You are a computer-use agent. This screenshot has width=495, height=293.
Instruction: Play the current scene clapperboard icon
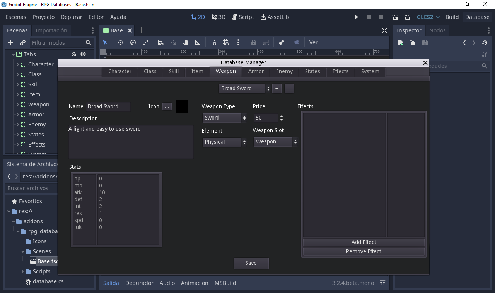click(x=395, y=17)
